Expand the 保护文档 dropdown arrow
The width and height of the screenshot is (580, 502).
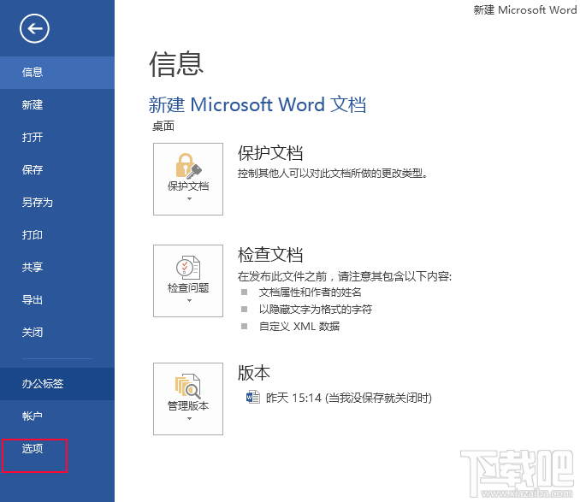point(189,199)
